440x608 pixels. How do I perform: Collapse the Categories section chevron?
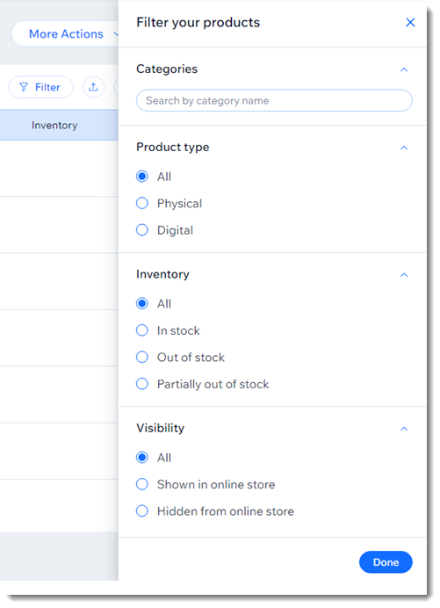(x=404, y=69)
